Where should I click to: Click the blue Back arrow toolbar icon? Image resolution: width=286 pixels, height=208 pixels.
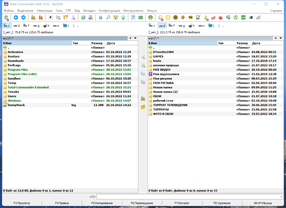(x=16, y=18)
